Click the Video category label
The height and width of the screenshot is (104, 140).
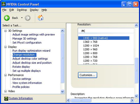(x=11, y=91)
